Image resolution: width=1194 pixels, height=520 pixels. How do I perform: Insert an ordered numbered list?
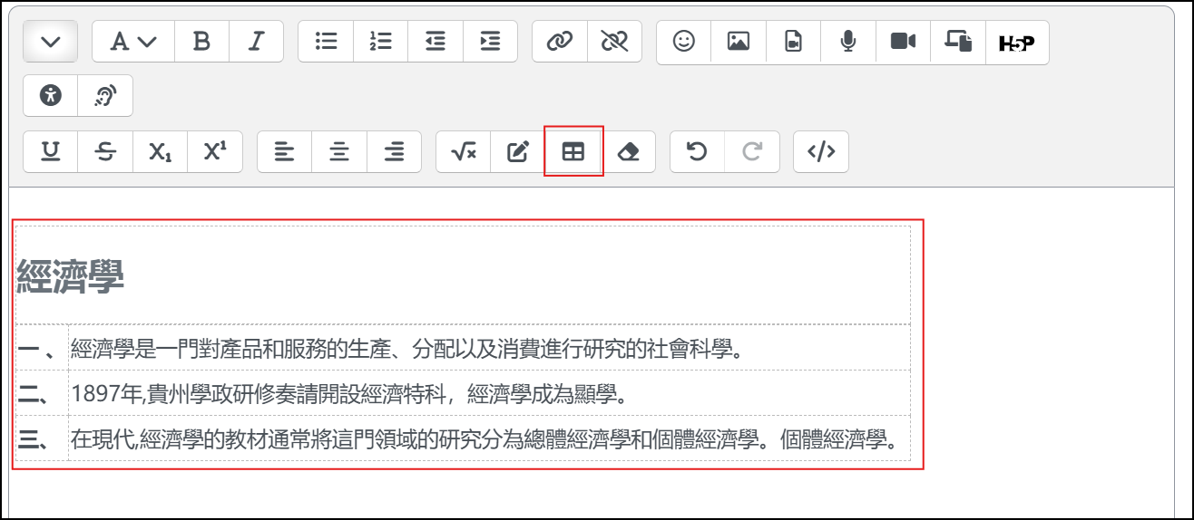click(381, 42)
